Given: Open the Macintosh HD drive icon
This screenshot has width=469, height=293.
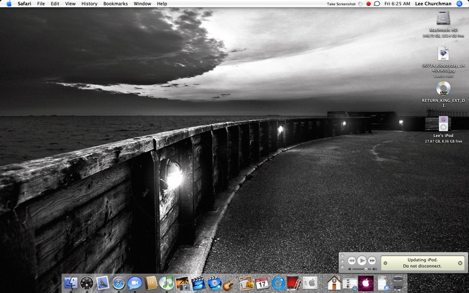Looking at the screenshot, I should (443, 19).
